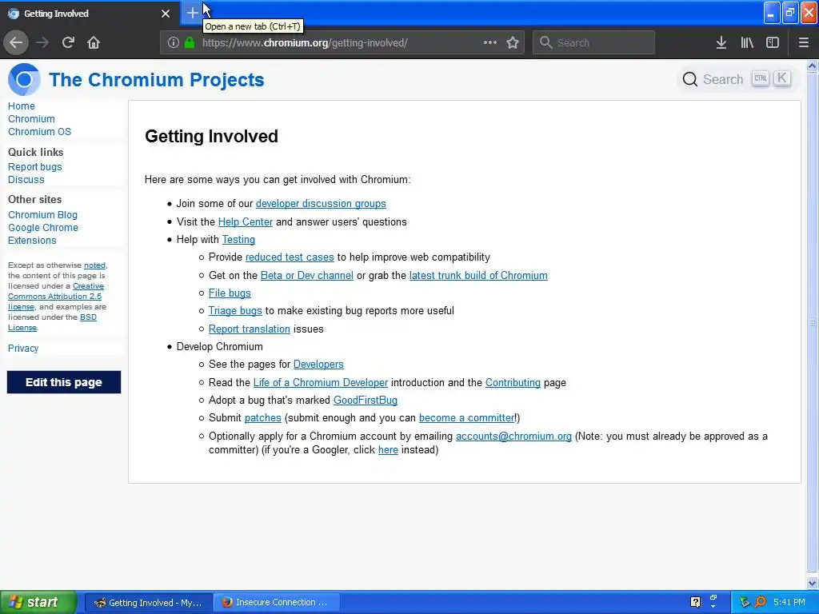Go to Report bugs quick link
Viewport: 819px width, 614px height.
click(34, 166)
